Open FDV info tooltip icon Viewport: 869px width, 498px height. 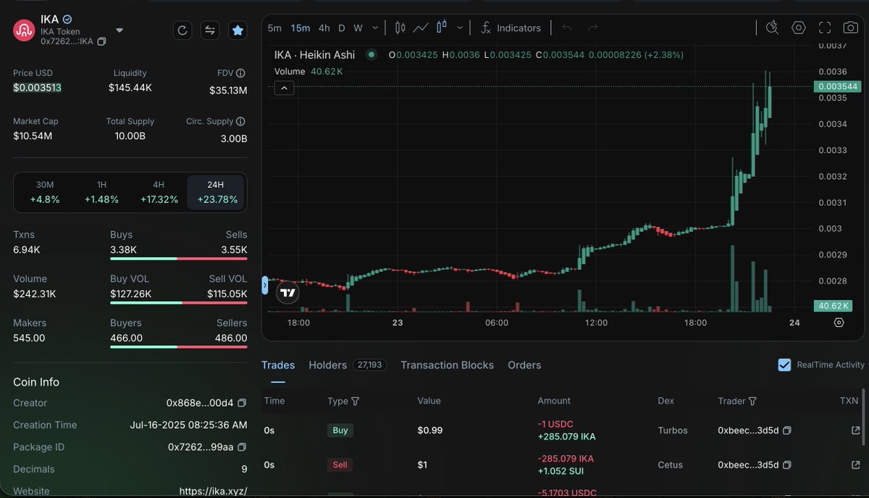click(240, 73)
